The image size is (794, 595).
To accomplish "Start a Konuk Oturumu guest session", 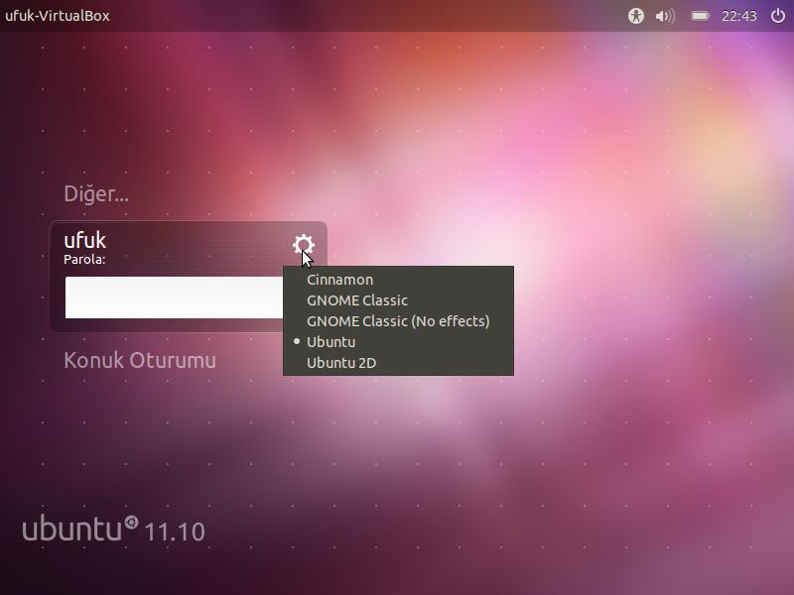I will (140, 360).
